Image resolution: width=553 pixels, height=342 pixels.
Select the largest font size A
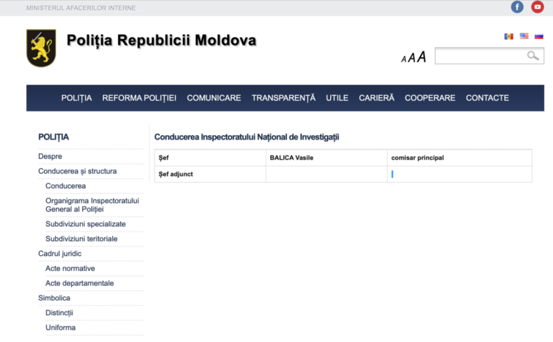click(x=421, y=57)
